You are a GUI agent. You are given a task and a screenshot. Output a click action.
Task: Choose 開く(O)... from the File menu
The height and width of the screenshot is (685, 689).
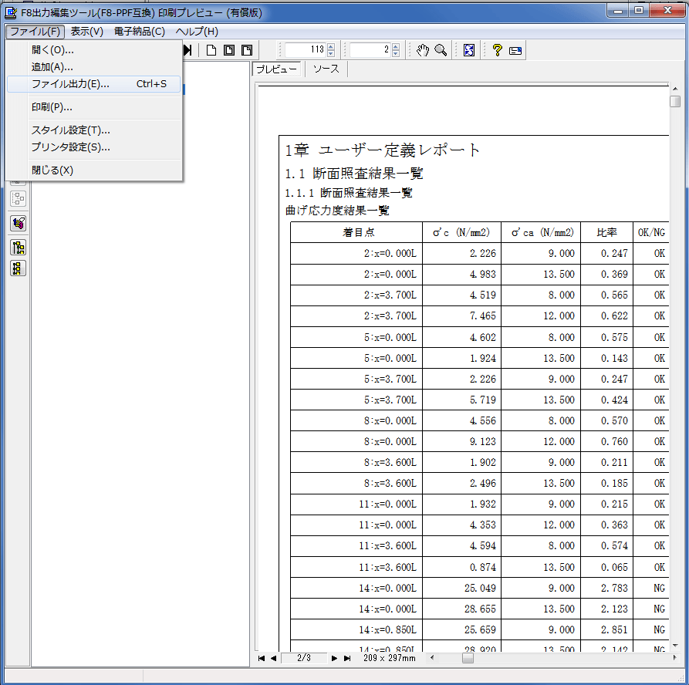click(x=94, y=50)
